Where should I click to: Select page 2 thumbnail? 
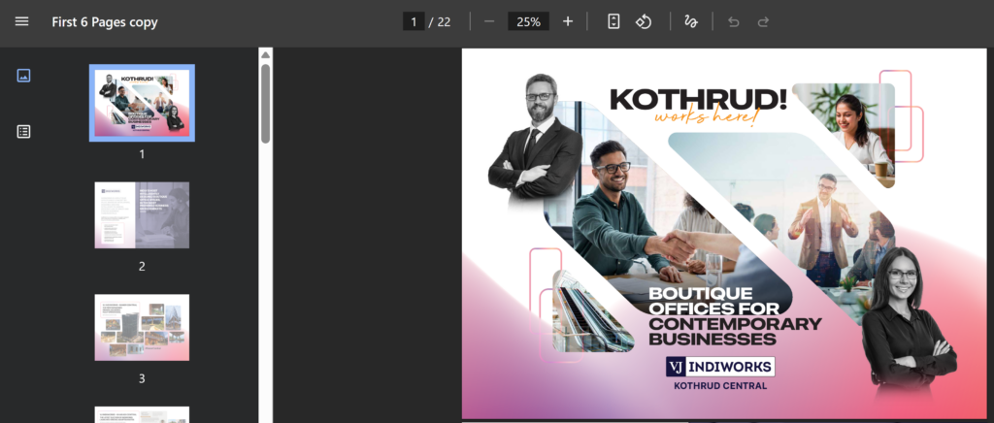[142, 215]
